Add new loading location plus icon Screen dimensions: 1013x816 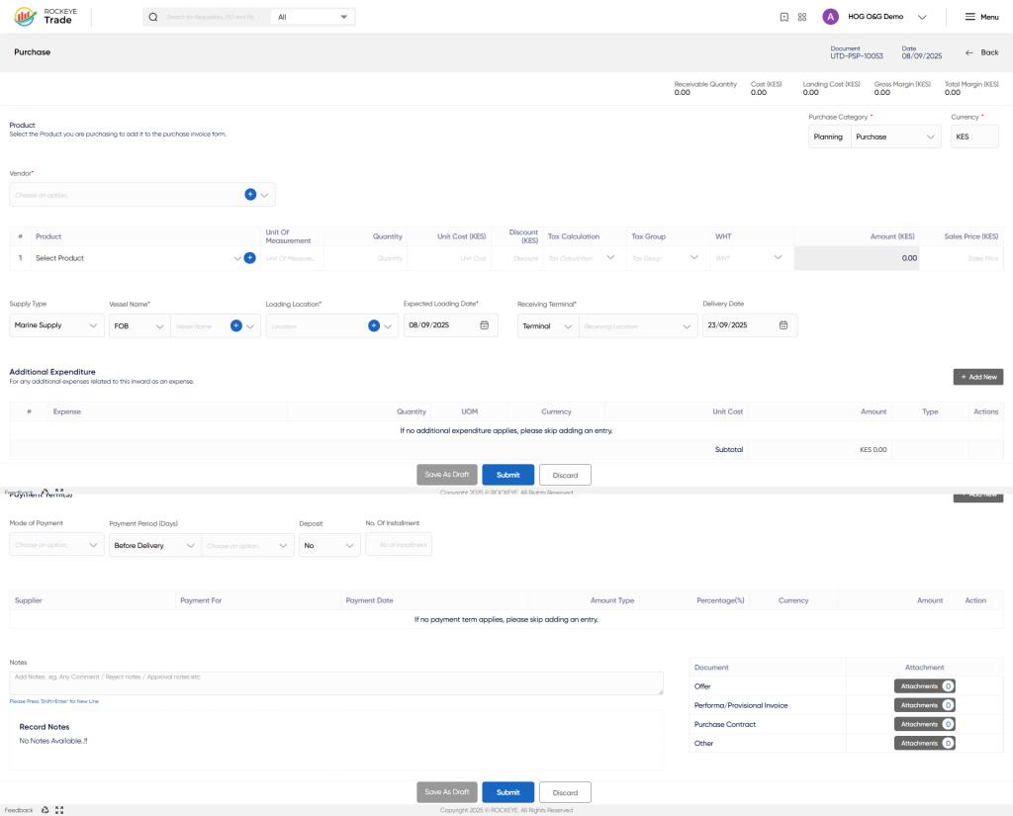pyautogui.click(x=373, y=325)
